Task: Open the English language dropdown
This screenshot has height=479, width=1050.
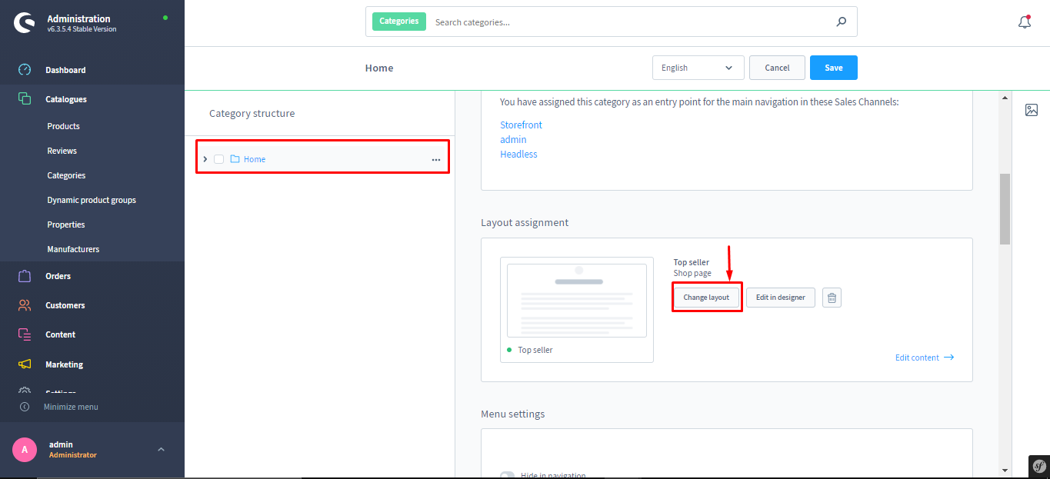Action: [x=698, y=68]
